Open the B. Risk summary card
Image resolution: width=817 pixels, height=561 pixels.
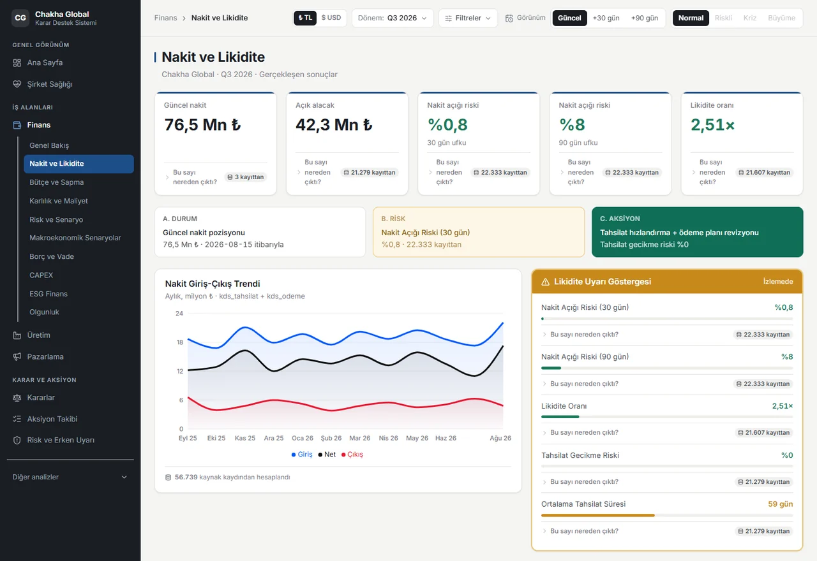[x=479, y=232]
